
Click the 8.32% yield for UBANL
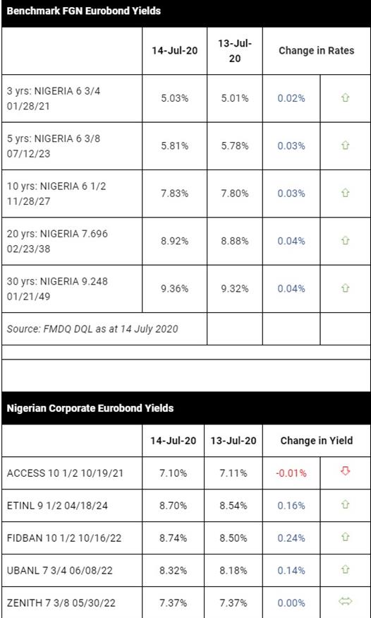(x=173, y=570)
